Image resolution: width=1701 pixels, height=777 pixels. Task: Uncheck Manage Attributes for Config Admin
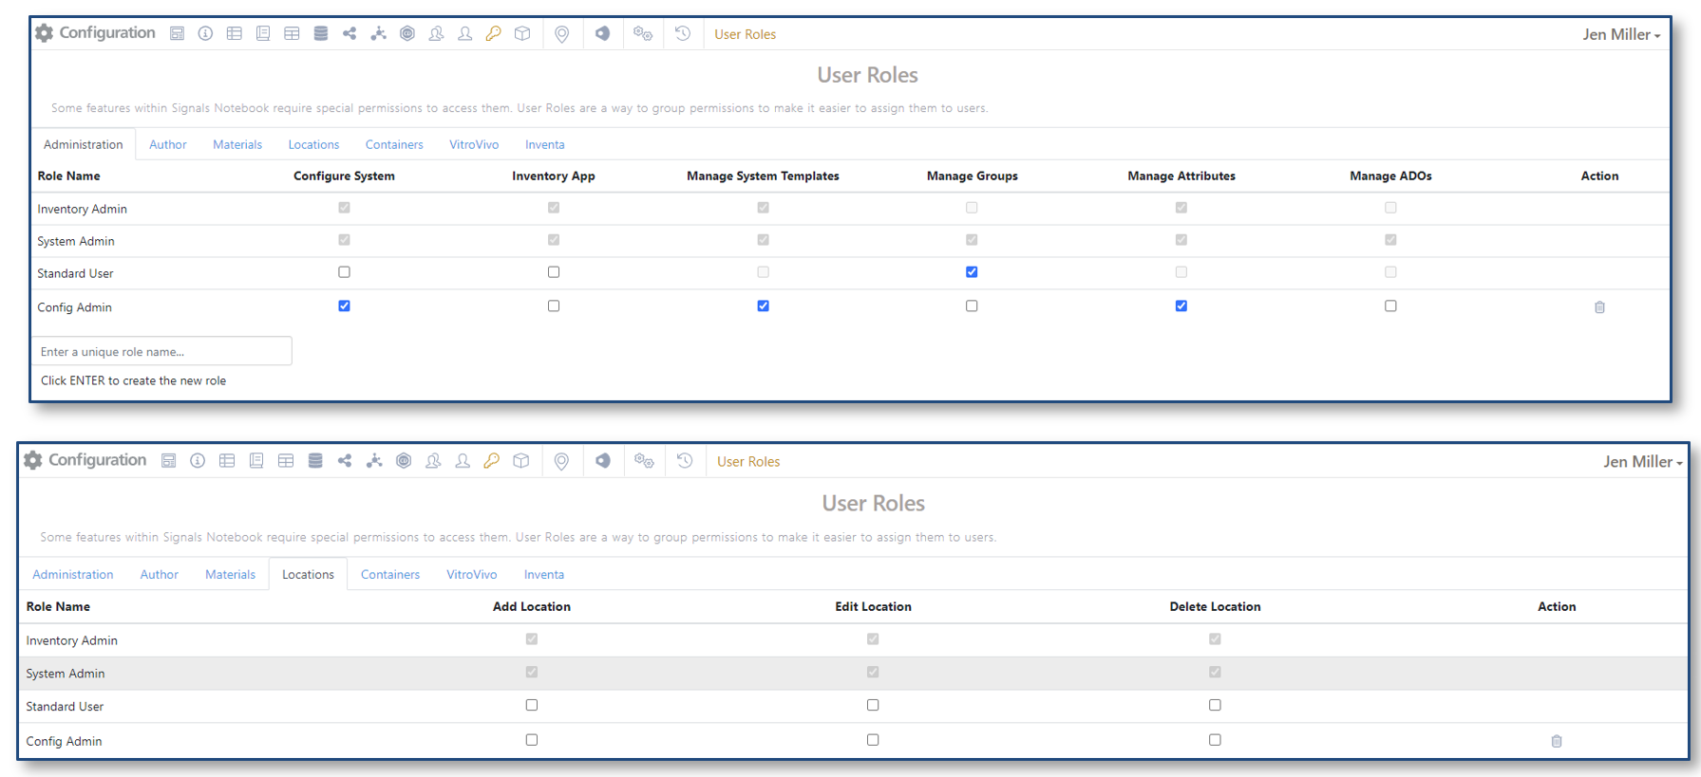tap(1181, 306)
